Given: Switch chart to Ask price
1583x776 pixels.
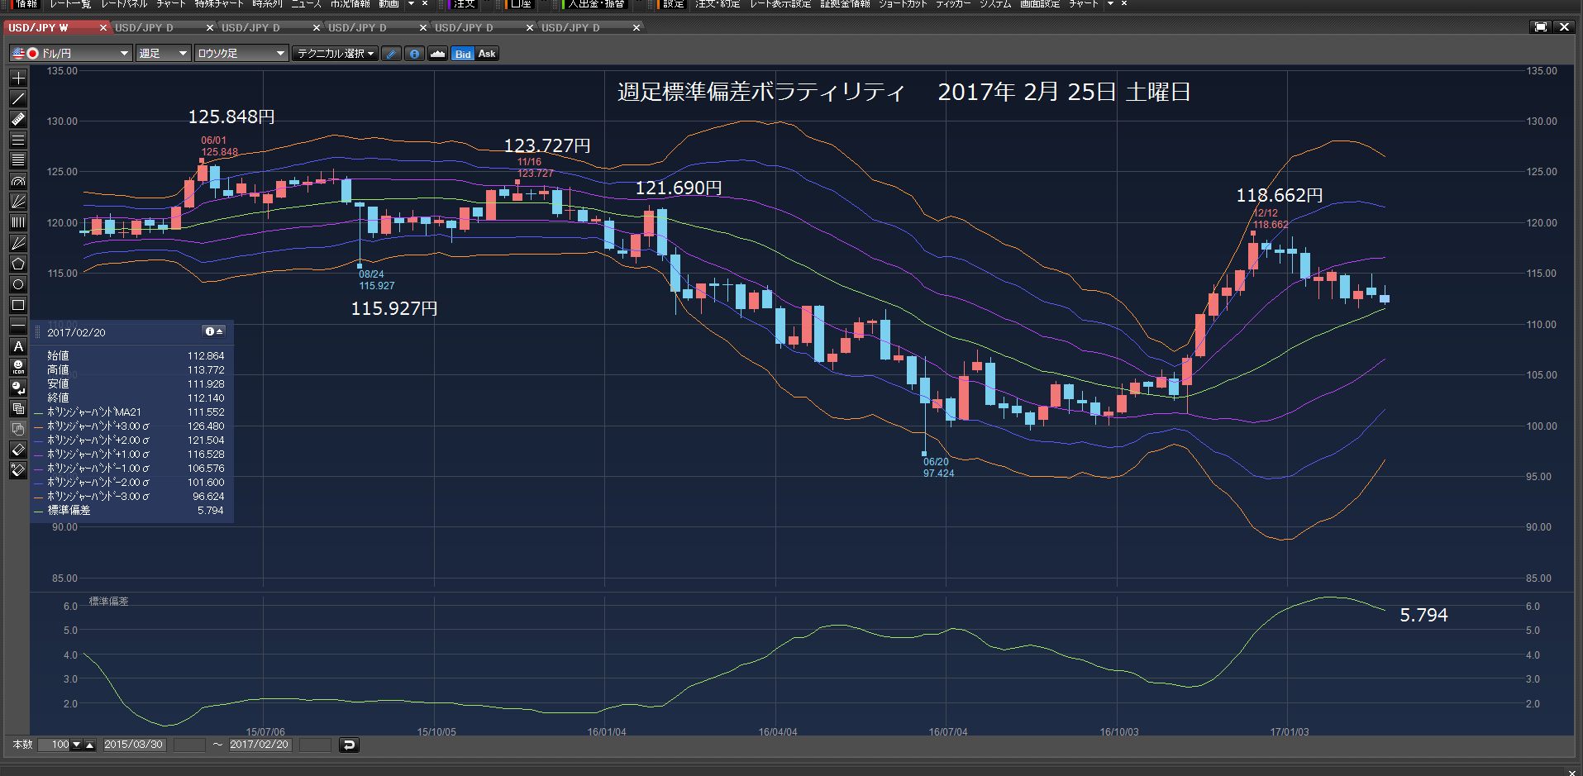Looking at the screenshot, I should [487, 54].
